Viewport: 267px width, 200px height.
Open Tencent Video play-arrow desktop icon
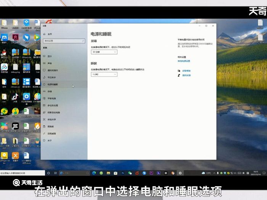pos(37,38)
